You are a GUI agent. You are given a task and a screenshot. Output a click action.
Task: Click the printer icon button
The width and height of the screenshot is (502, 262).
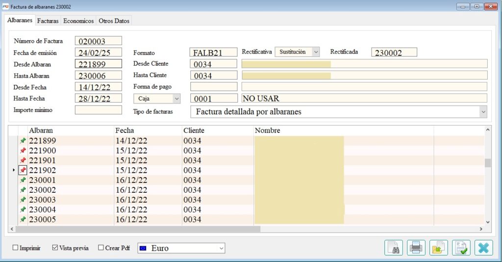tap(416, 248)
